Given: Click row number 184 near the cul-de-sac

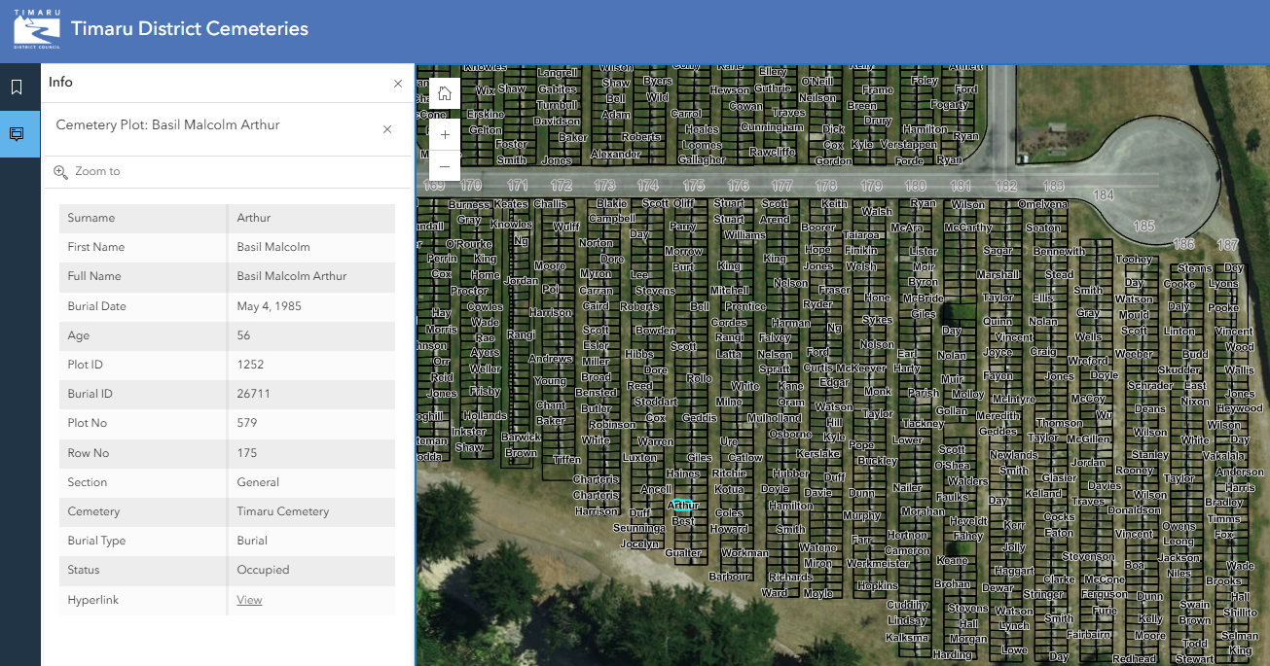Looking at the screenshot, I should (x=1103, y=195).
